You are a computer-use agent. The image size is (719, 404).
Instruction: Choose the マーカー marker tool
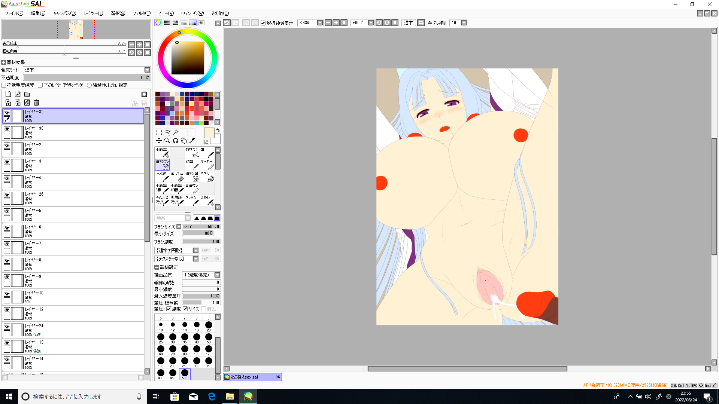click(207, 165)
